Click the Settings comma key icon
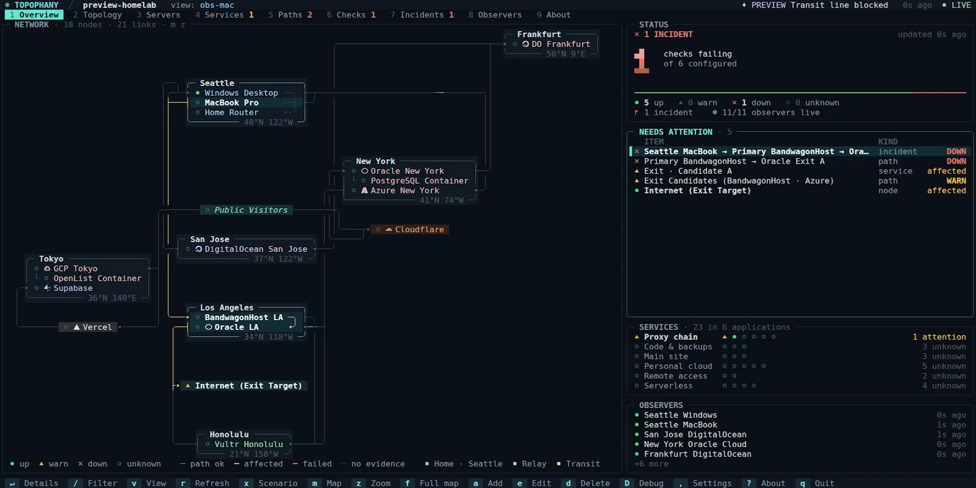The height and width of the screenshot is (488, 976). [681, 483]
